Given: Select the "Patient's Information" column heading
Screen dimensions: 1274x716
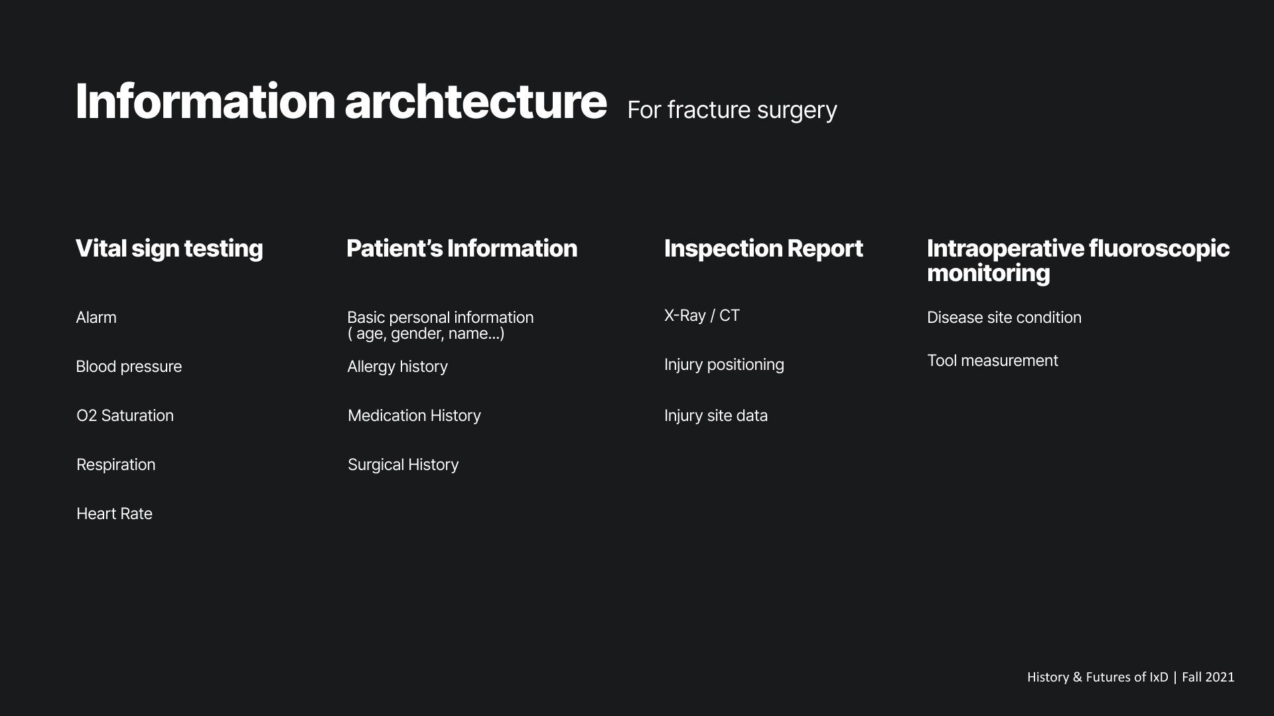Looking at the screenshot, I should click(461, 249).
